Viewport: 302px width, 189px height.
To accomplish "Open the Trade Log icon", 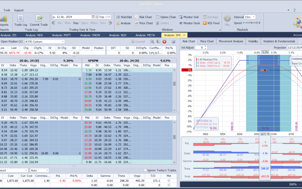I will 21,20.
